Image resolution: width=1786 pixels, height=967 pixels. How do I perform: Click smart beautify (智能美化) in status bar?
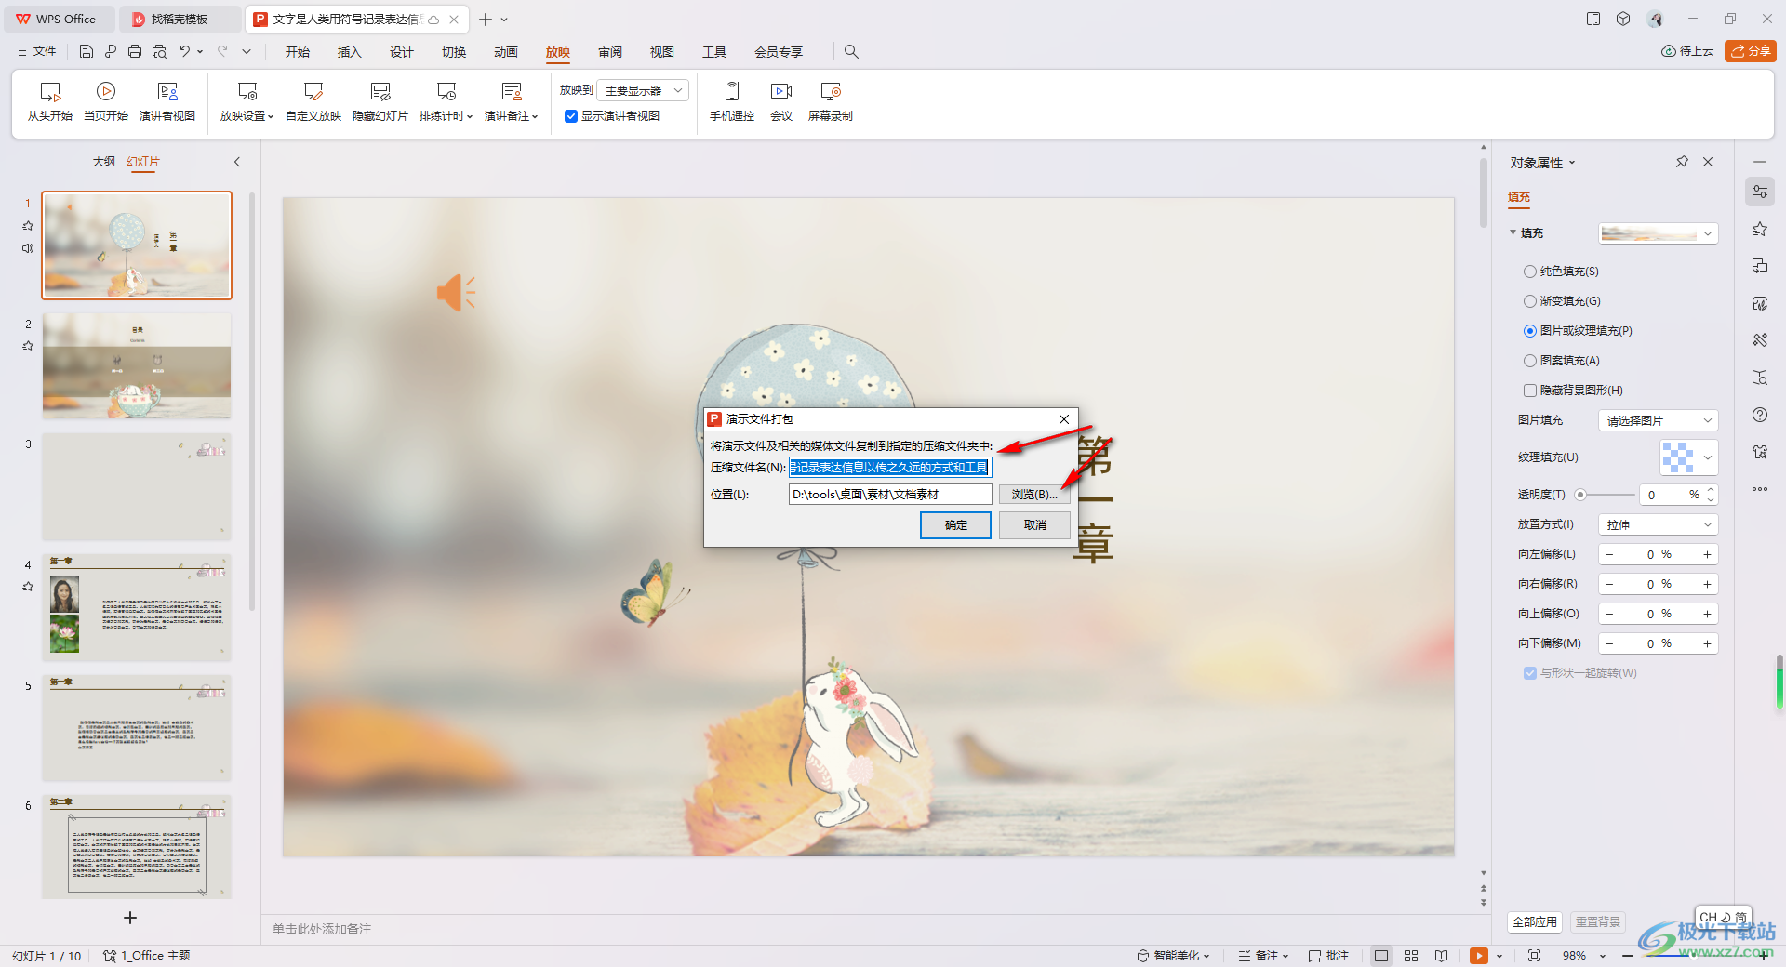[x=1174, y=956]
